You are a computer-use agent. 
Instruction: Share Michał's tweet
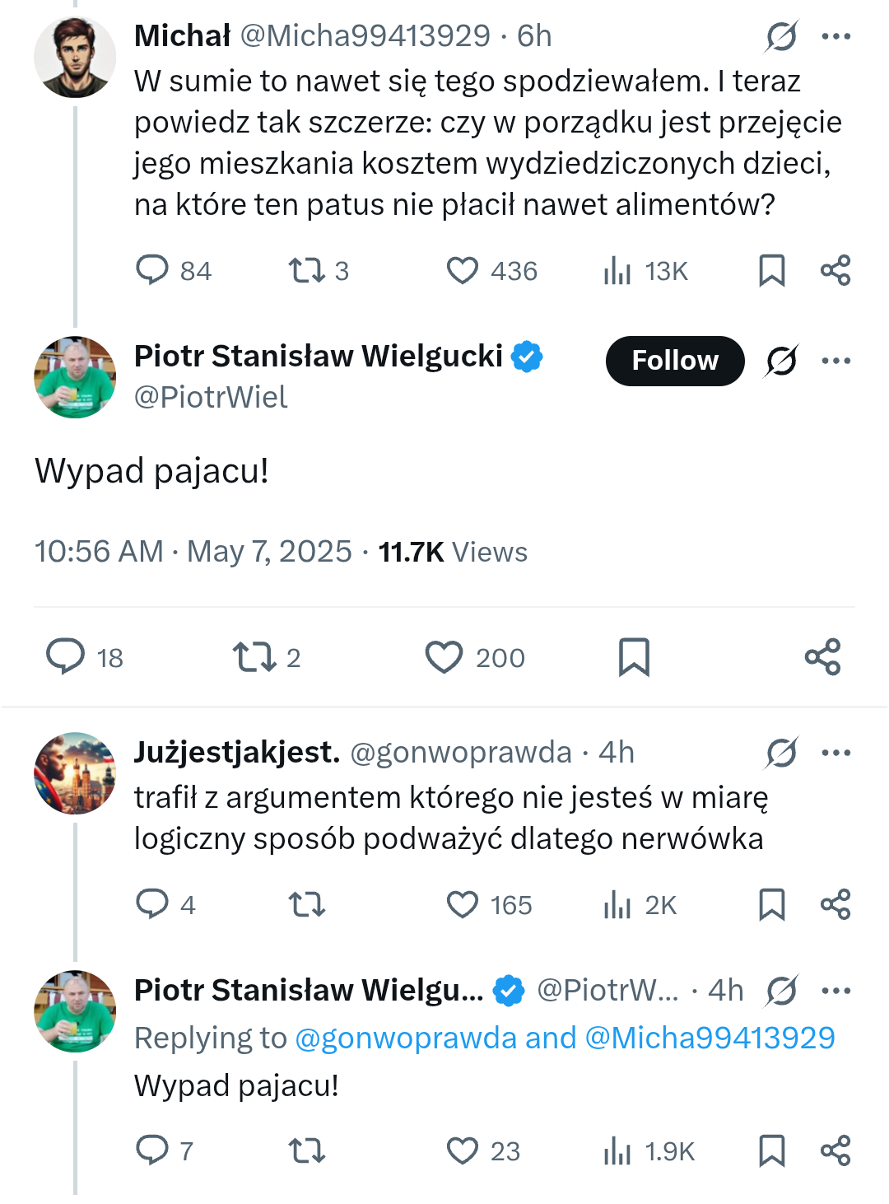click(x=835, y=270)
